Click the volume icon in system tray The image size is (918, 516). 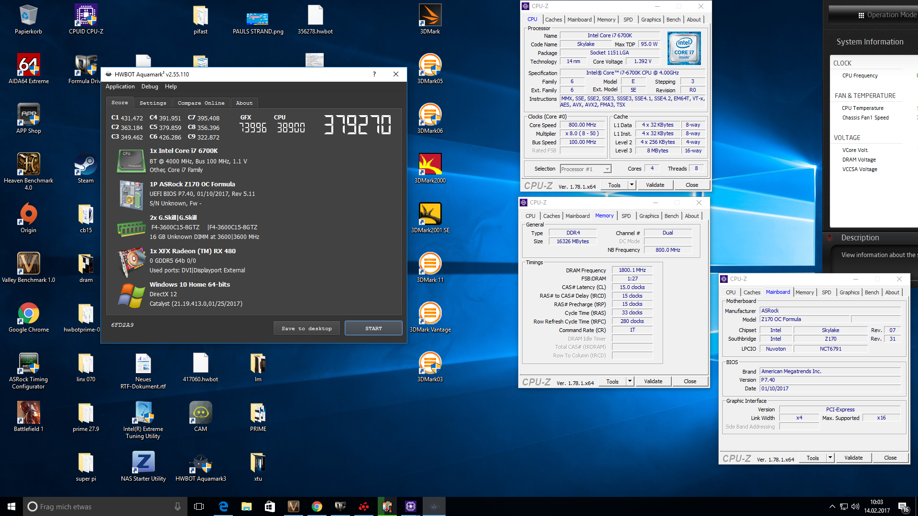click(855, 506)
